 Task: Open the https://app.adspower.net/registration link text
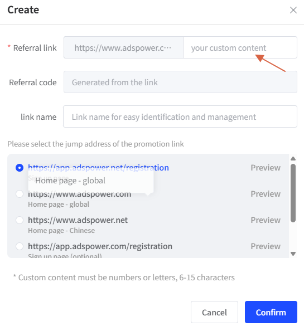(98, 168)
